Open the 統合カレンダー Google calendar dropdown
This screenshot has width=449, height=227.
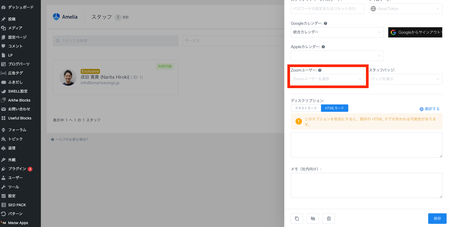(337, 32)
